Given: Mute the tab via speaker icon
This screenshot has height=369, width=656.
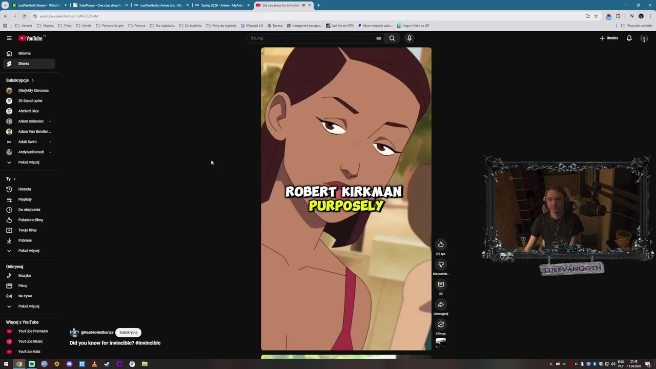Looking at the screenshot, I should coord(303,5).
